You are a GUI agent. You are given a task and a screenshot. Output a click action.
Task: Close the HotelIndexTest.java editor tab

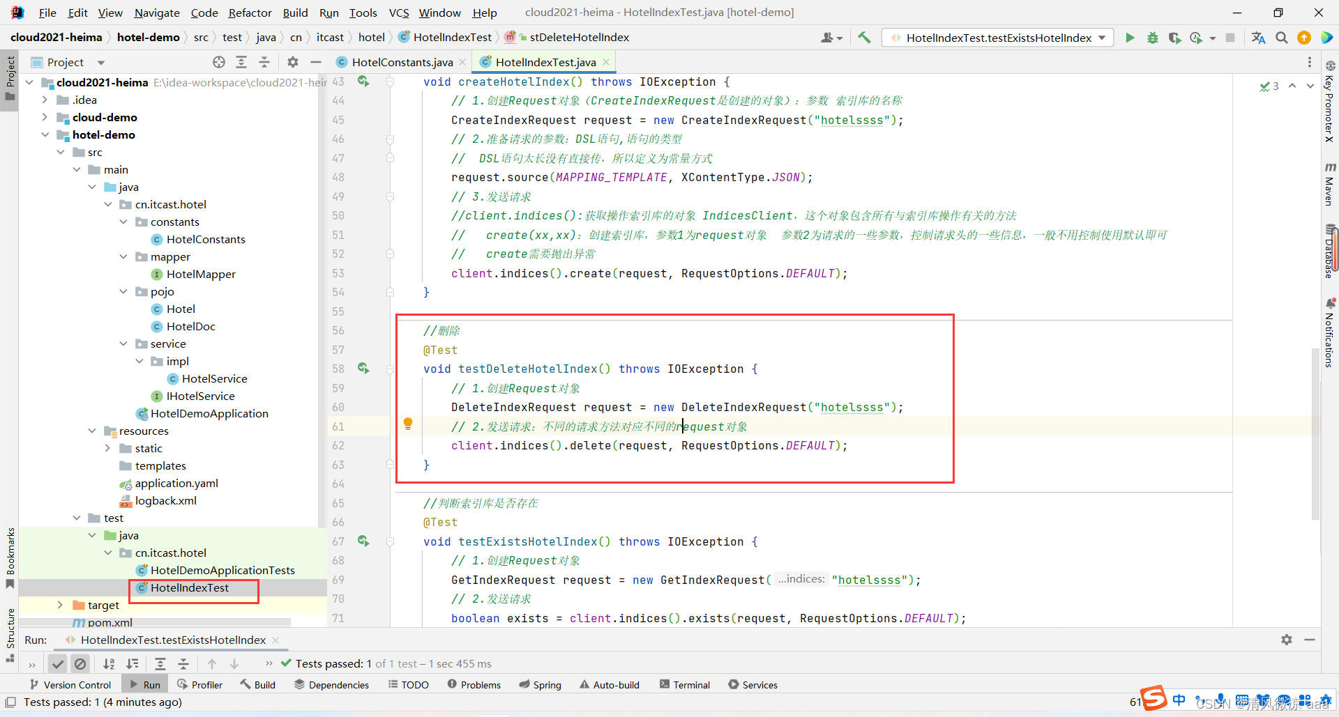606,62
